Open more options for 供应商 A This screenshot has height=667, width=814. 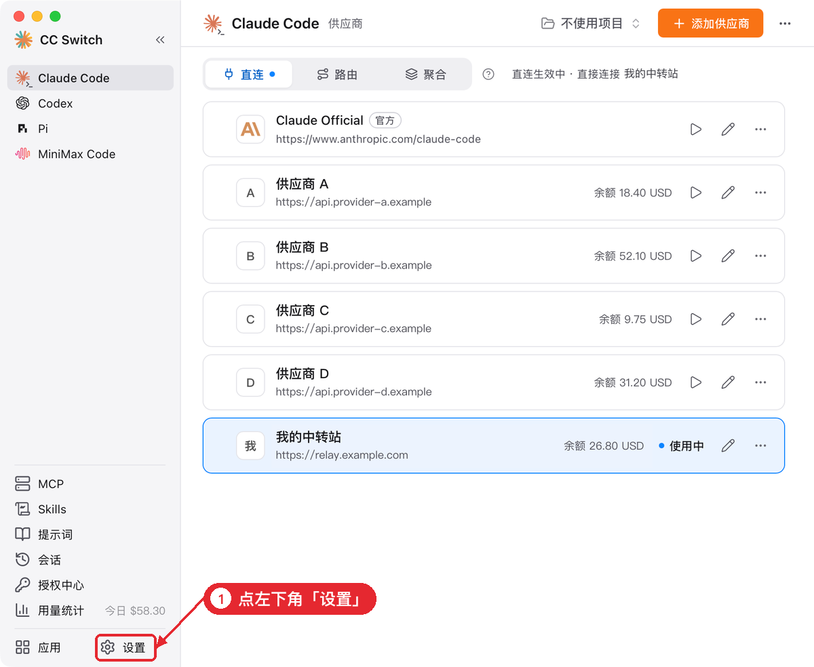tap(760, 193)
